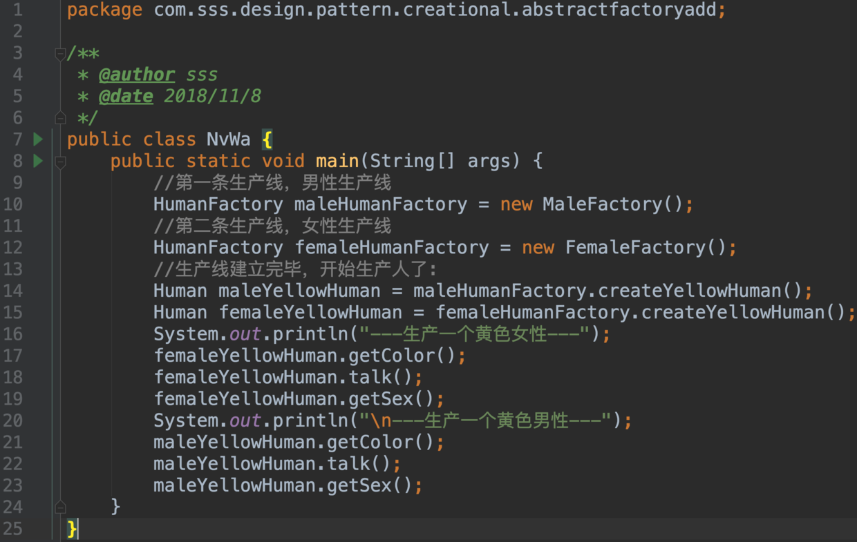Click line number 20 in the gutter

pyautogui.click(x=13, y=420)
